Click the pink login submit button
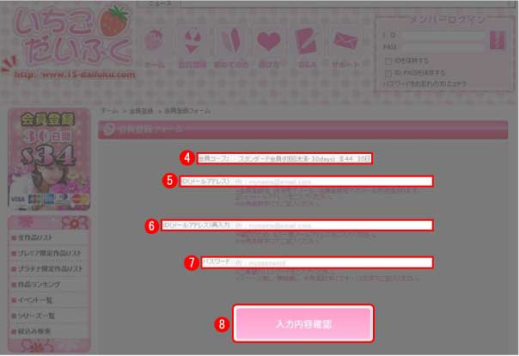Image resolution: width=519 pixels, height=356 pixels. [497, 40]
